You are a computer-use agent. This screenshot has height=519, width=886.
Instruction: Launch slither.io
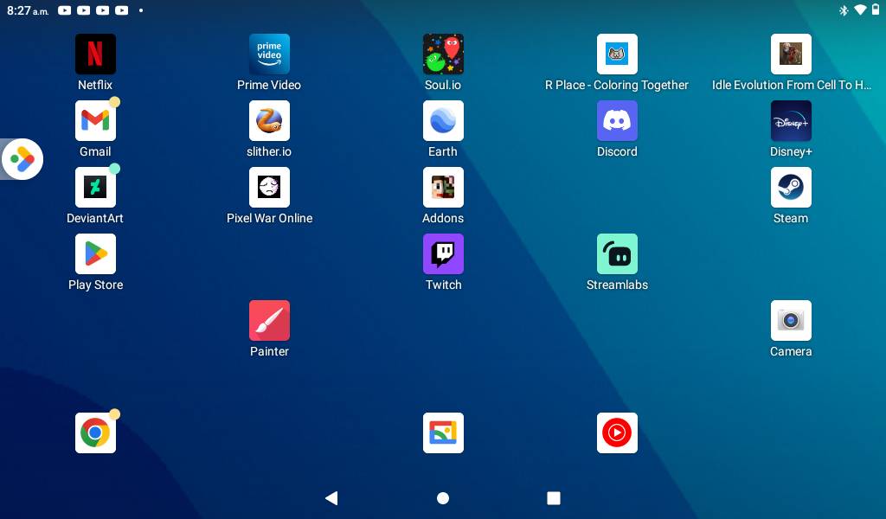click(x=270, y=121)
